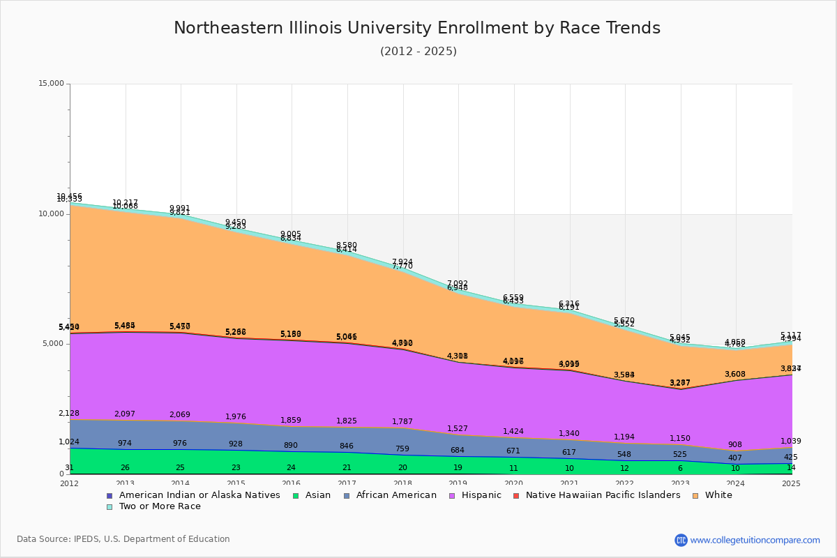
Task: Click the Data Source IPEDS text
Action: [123, 539]
